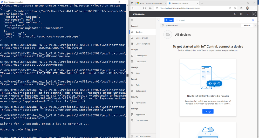Click the browser address bar URL

180,8
